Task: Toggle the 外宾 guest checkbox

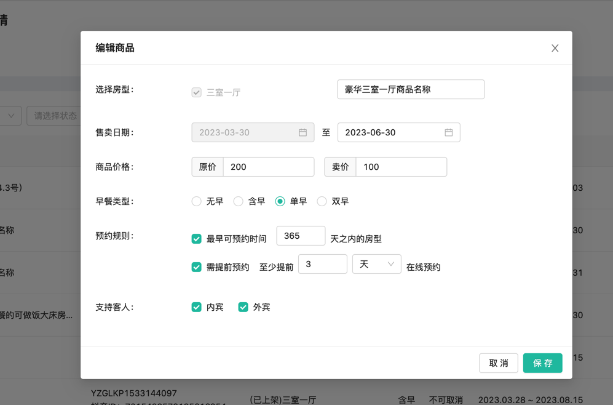Action: pyautogui.click(x=243, y=307)
